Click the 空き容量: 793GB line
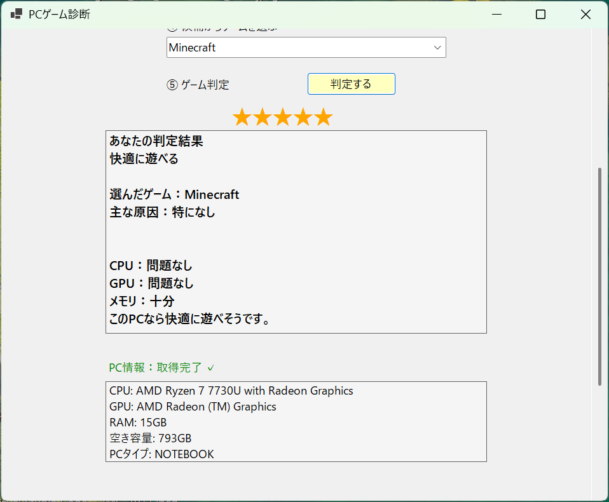 coord(150,438)
